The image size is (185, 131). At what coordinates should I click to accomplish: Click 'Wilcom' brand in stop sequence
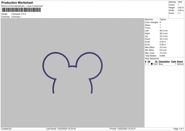click(x=180, y=64)
